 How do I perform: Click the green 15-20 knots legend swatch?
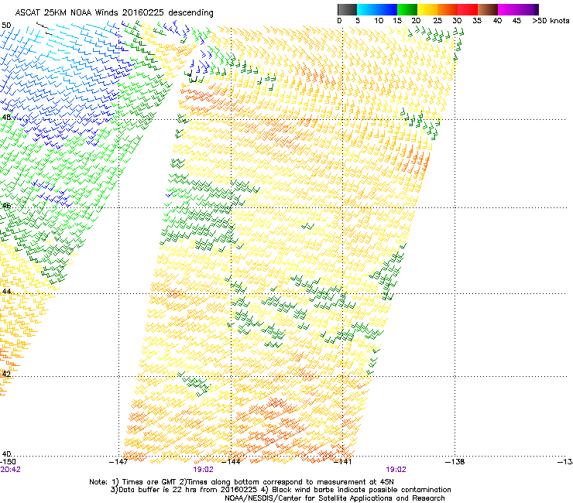click(407, 9)
